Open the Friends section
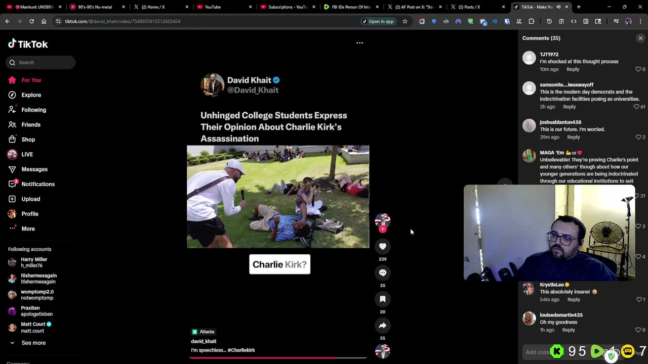The image size is (648, 364). pyautogui.click(x=24, y=124)
